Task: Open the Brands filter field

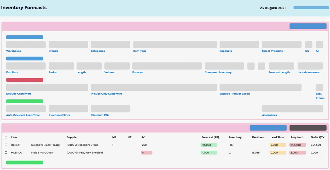Action: click(68, 44)
